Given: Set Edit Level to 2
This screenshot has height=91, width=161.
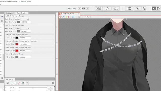Looking at the screenshot, I should pos(83,8).
